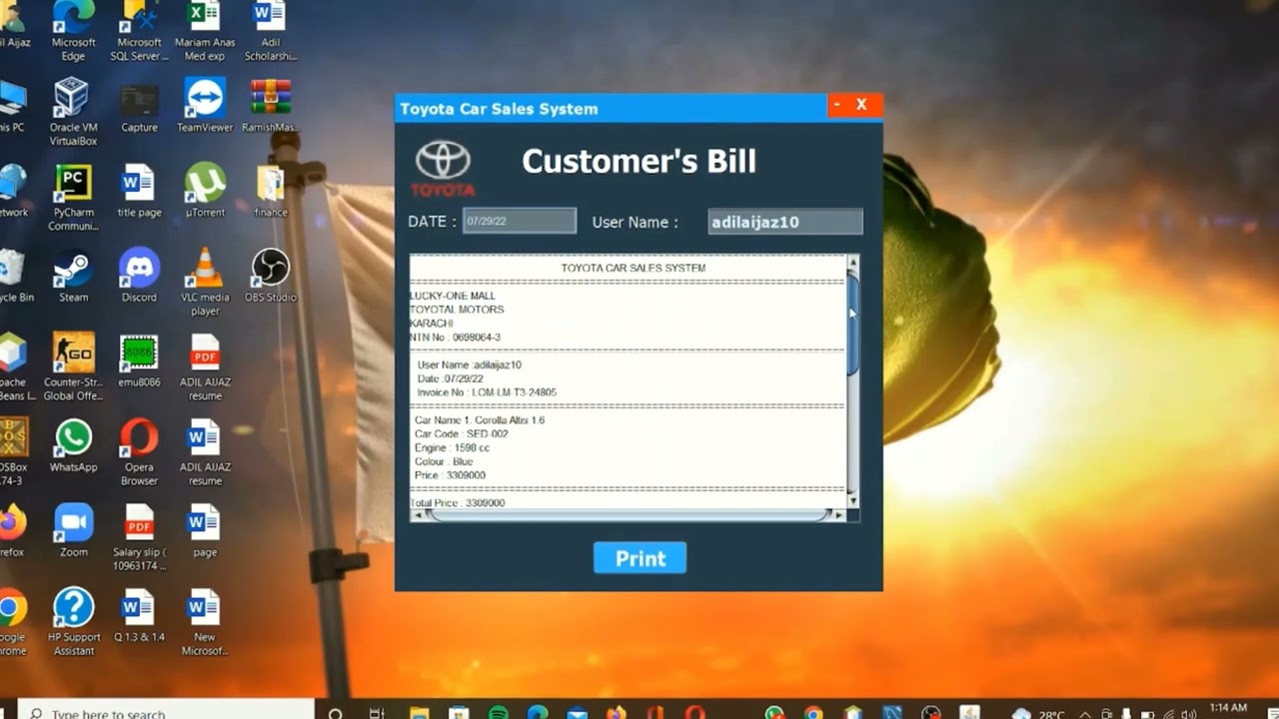This screenshot has width=1279, height=719.
Task: Click the 'Car Code : SED-002' line
Action: tap(462, 434)
